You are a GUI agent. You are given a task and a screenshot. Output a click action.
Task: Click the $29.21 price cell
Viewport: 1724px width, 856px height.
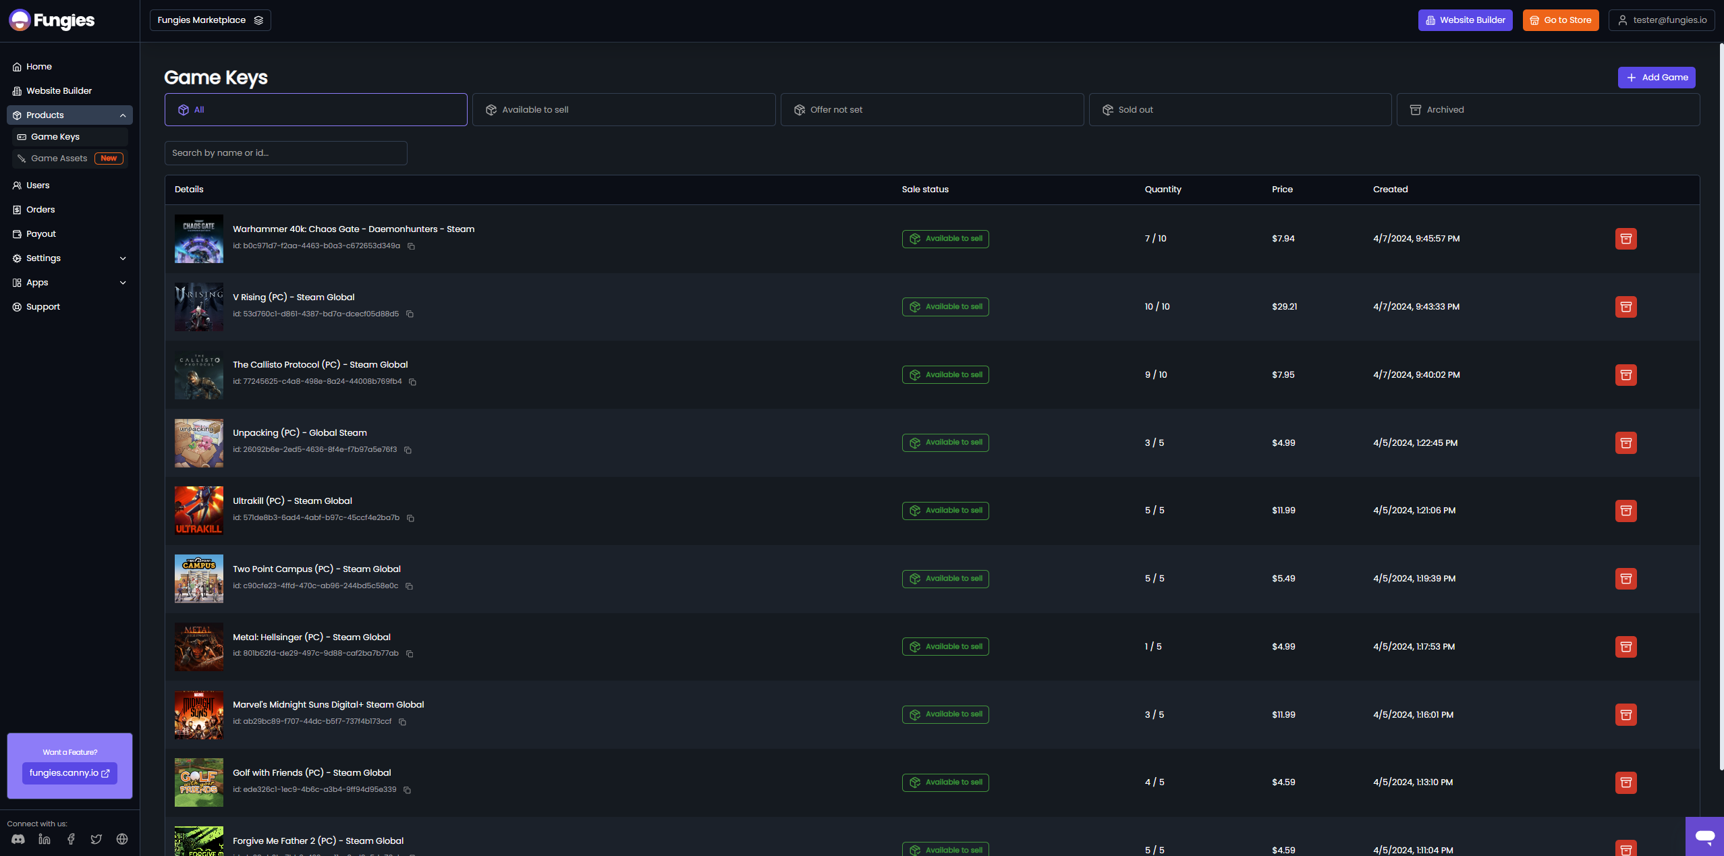click(x=1284, y=307)
